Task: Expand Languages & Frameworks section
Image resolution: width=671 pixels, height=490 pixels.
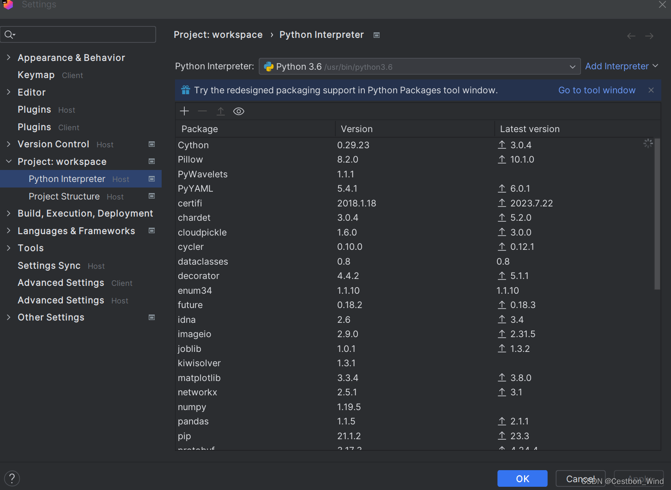Action: coord(8,230)
